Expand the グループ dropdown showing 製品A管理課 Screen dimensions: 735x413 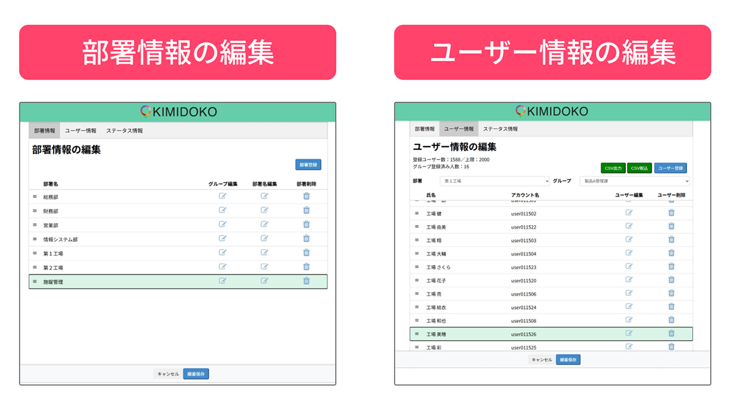click(x=633, y=181)
